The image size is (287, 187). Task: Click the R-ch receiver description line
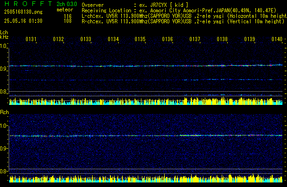click(183, 21)
